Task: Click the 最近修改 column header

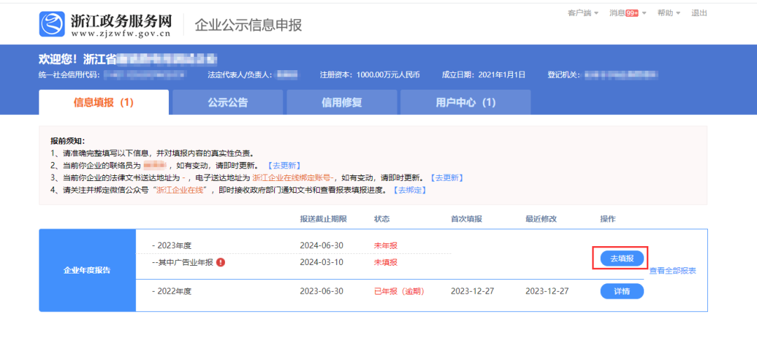Action: click(541, 219)
